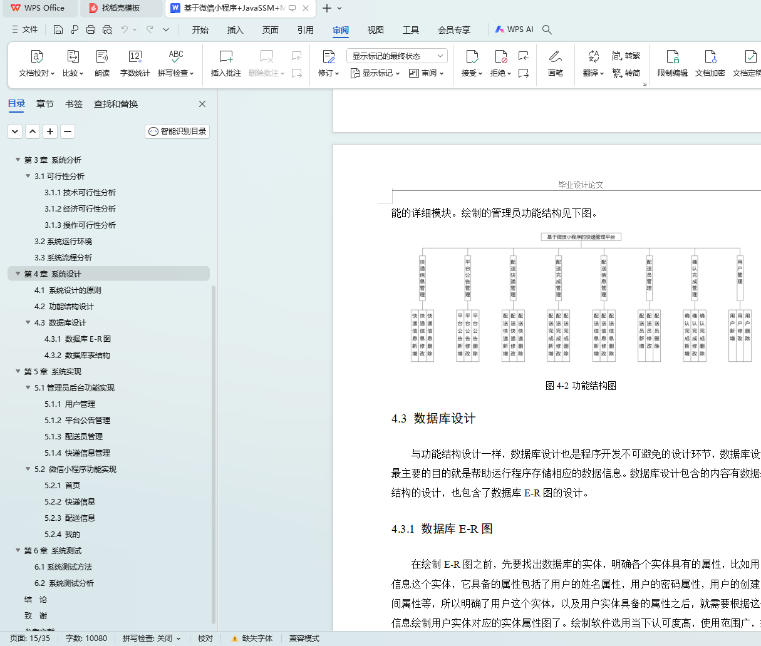This screenshot has height=646, width=761.
Task: Click the minus button in outline toolbar
Action: click(68, 131)
